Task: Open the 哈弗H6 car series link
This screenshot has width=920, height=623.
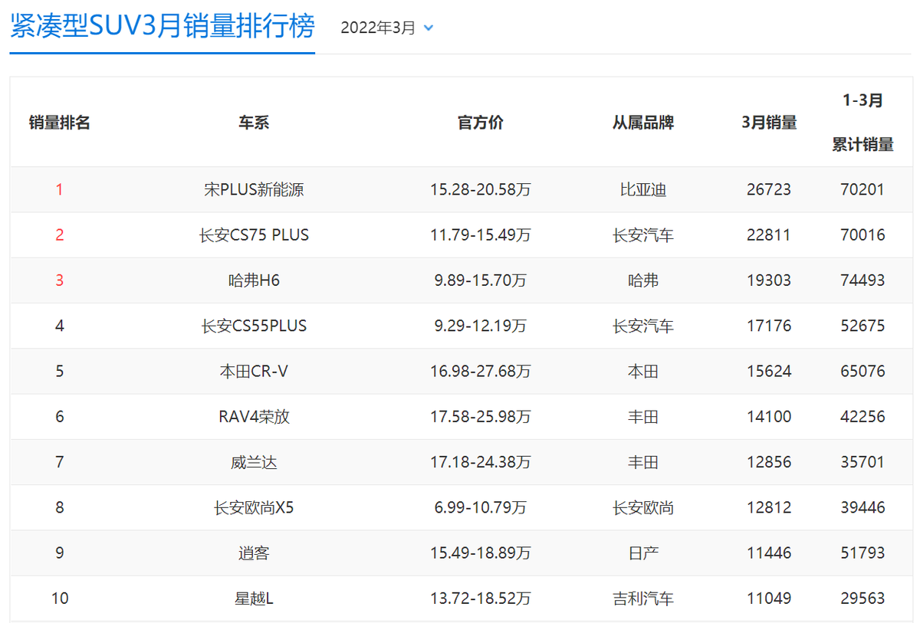Action: point(254,280)
